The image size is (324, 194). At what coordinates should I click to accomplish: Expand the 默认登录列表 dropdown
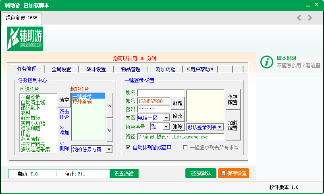[220, 127]
